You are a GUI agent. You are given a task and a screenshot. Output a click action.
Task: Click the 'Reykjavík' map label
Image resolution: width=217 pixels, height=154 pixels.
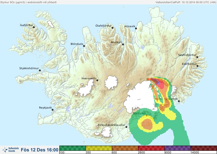(x=45, y=108)
